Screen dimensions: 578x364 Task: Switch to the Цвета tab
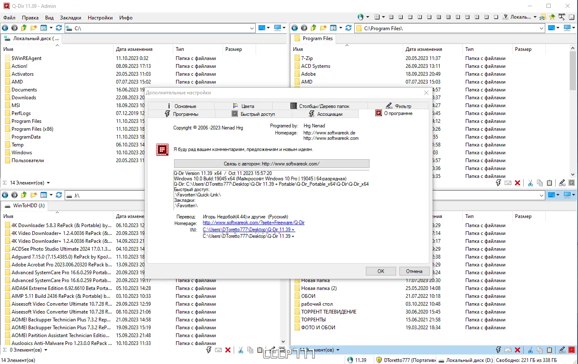(x=243, y=106)
